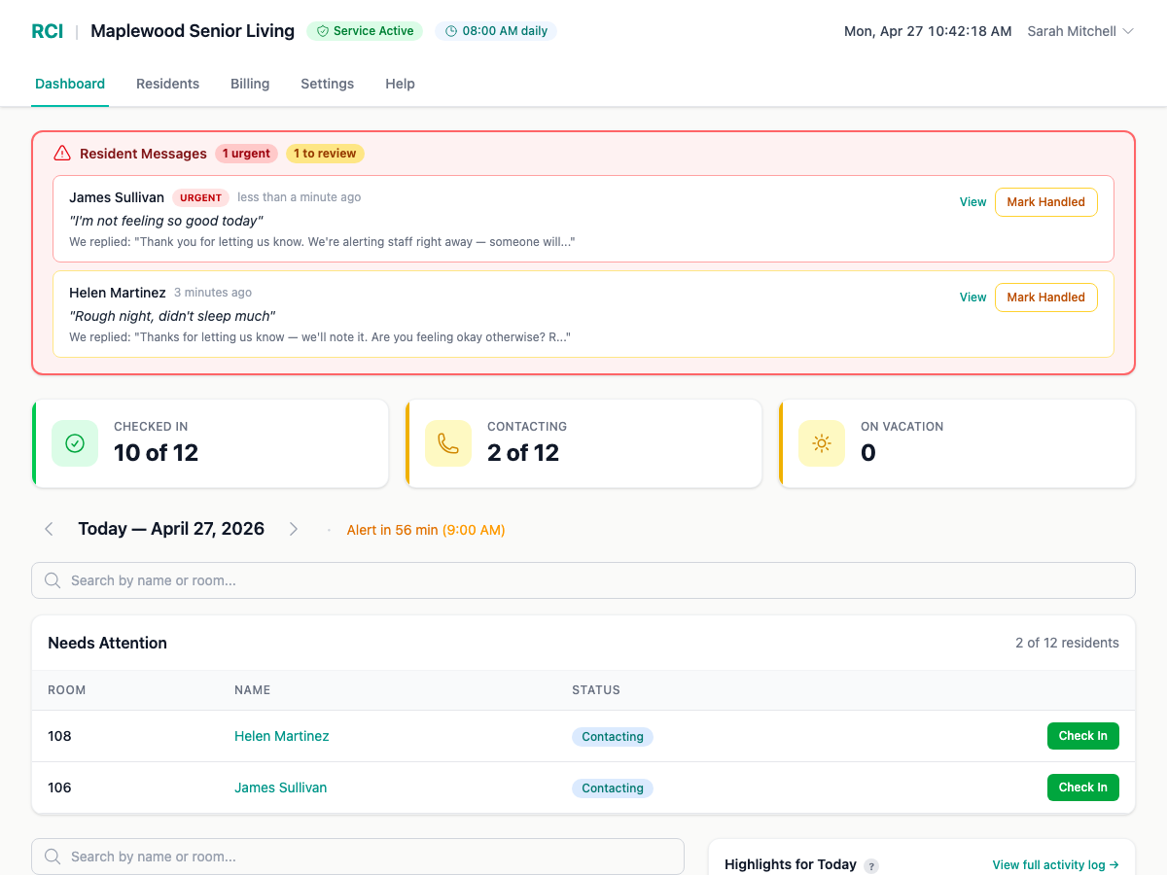The width and height of the screenshot is (1167, 875).
Task: Click Contacting status for James Sullivan
Action: point(613,788)
